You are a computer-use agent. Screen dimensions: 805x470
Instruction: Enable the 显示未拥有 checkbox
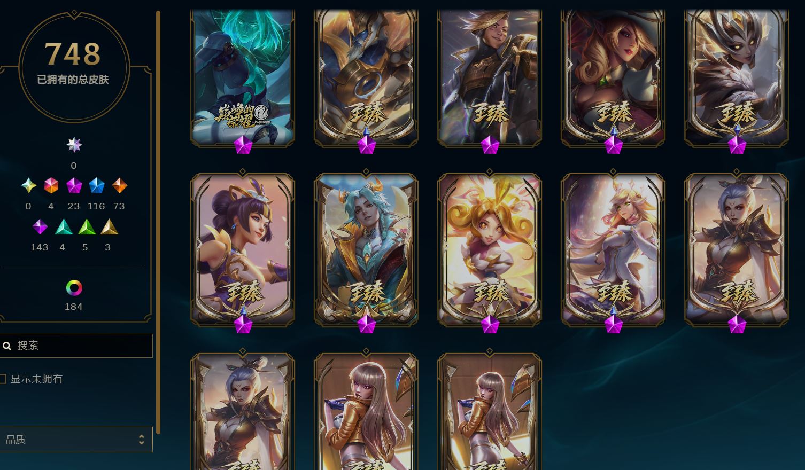tap(3, 379)
